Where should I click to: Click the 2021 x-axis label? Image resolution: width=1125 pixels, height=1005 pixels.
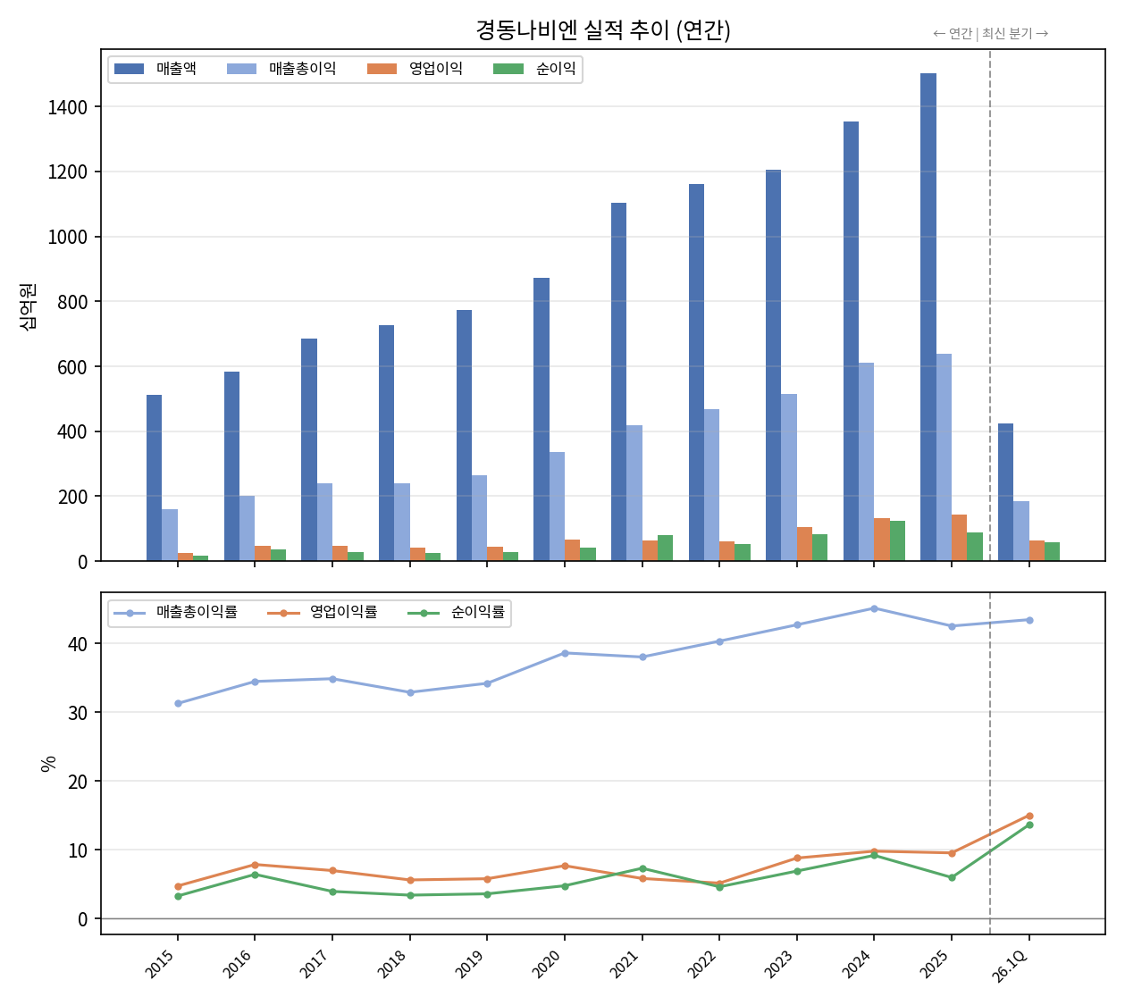pyautogui.click(x=625, y=964)
